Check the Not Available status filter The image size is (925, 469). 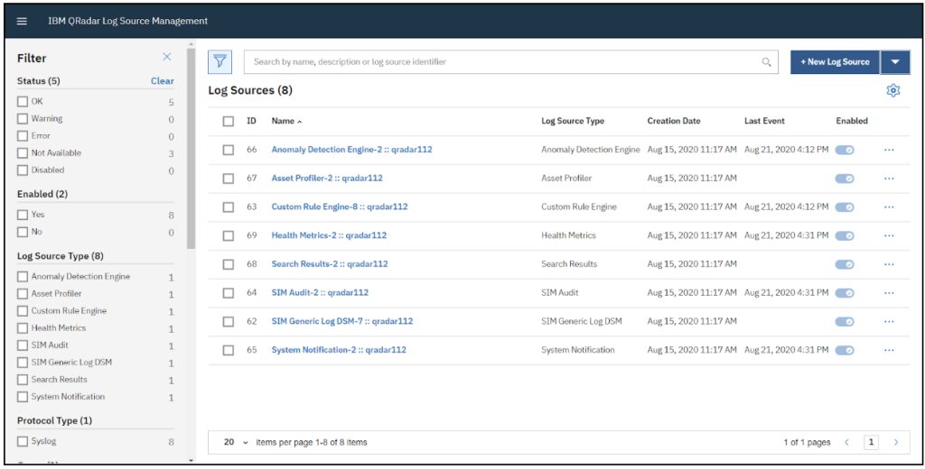click(23, 152)
